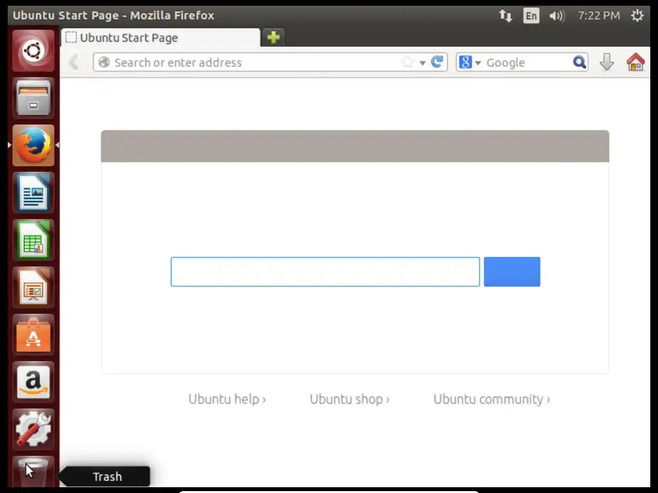658x493 pixels.
Task: Open the Ubuntu community link
Action: 492,399
